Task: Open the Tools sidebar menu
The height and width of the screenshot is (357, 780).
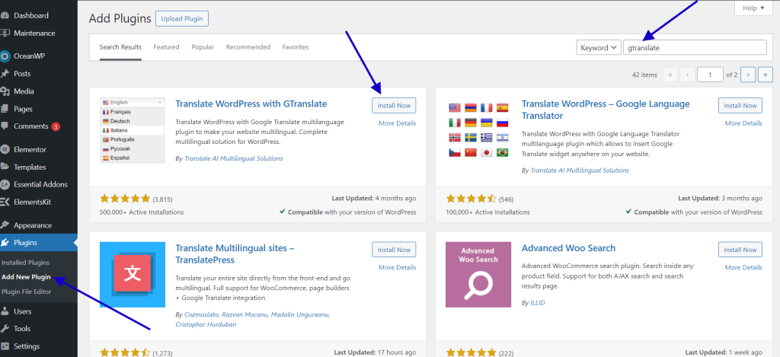Action: [x=22, y=329]
